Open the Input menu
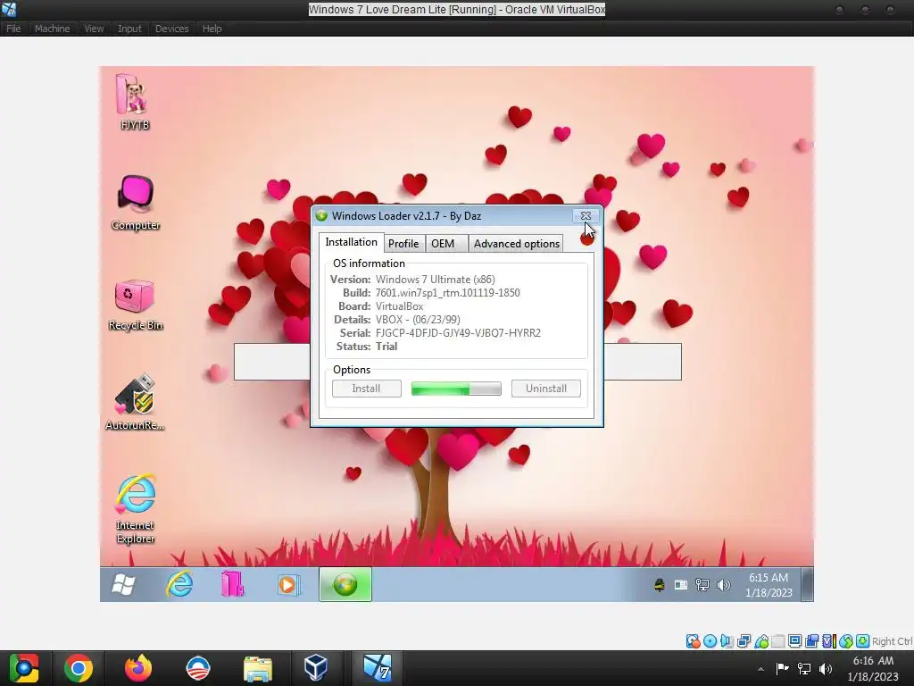This screenshot has height=686, width=914. pyautogui.click(x=129, y=29)
